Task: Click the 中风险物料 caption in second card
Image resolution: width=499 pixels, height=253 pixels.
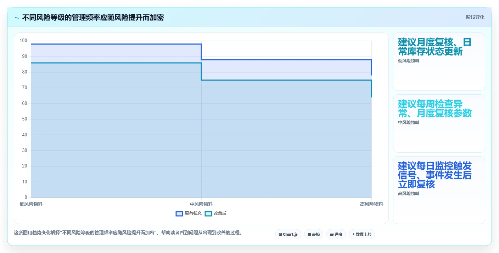Action: (409, 123)
